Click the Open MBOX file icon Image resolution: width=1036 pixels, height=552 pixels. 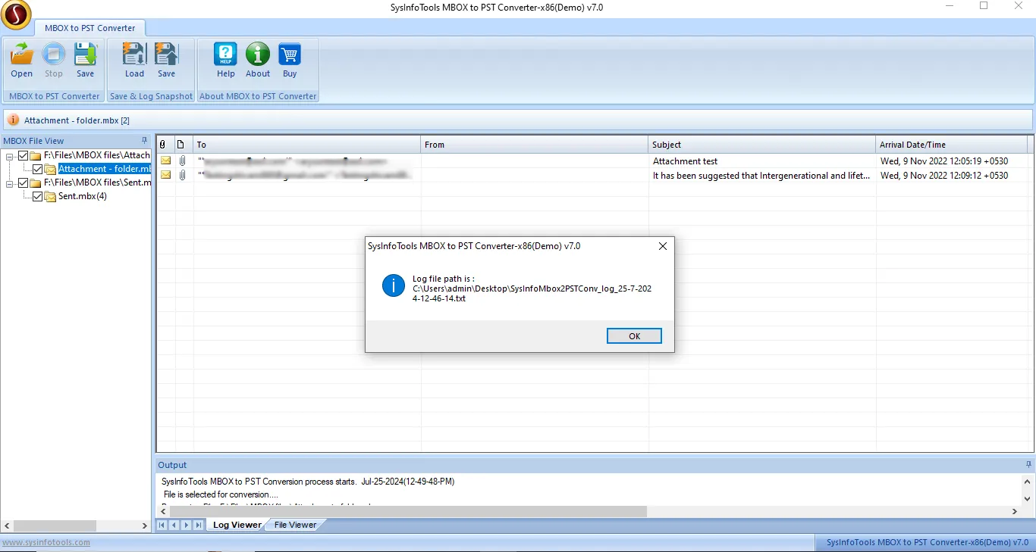[x=21, y=55]
